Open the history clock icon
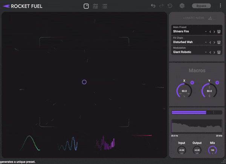Screen dimensions: 226x164 click(x=170, y=6)
